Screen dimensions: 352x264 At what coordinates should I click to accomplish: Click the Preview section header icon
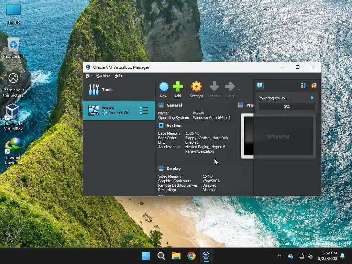pyautogui.click(x=241, y=105)
